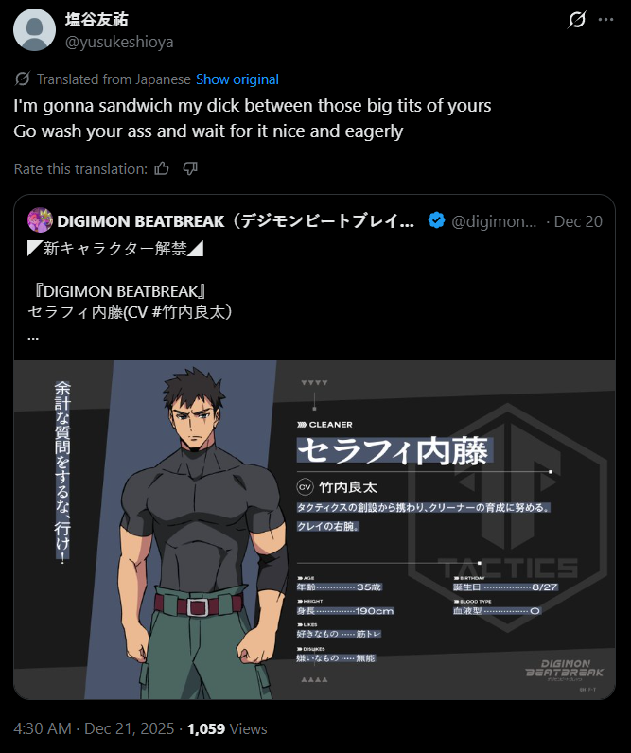The height and width of the screenshot is (753, 631).
Task: Click the 新キャラクター解禁 quoted post text
Action: click(x=115, y=248)
